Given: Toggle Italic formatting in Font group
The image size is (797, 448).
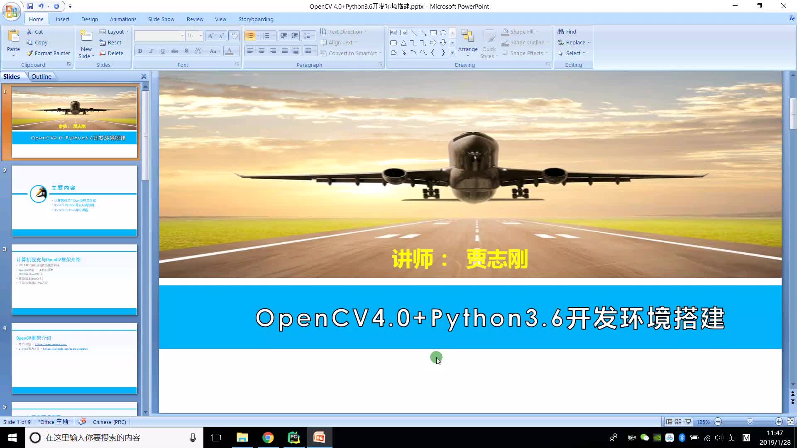Looking at the screenshot, I should coord(152,51).
